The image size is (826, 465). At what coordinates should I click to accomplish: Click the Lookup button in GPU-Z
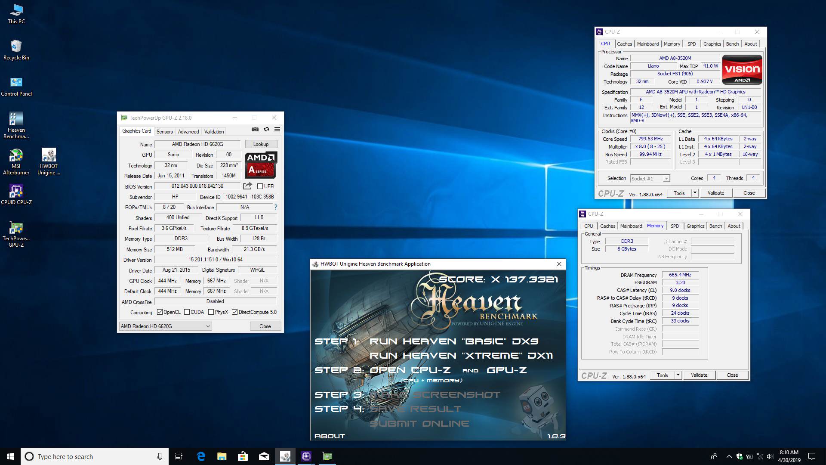pyautogui.click(x=261, y=144)
